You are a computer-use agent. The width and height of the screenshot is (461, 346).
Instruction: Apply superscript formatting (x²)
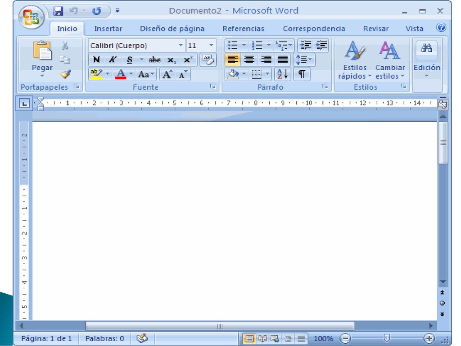click(x=188, y=60)
